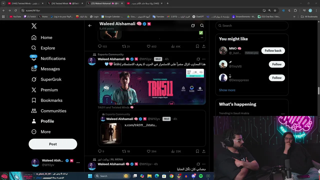320x180 pixels.
Task: Open quoted post thumbnail image
Action: (111, 133)
